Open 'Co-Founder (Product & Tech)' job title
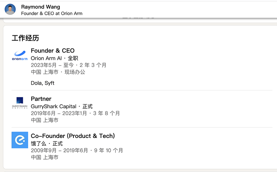 tap(73, 136)
